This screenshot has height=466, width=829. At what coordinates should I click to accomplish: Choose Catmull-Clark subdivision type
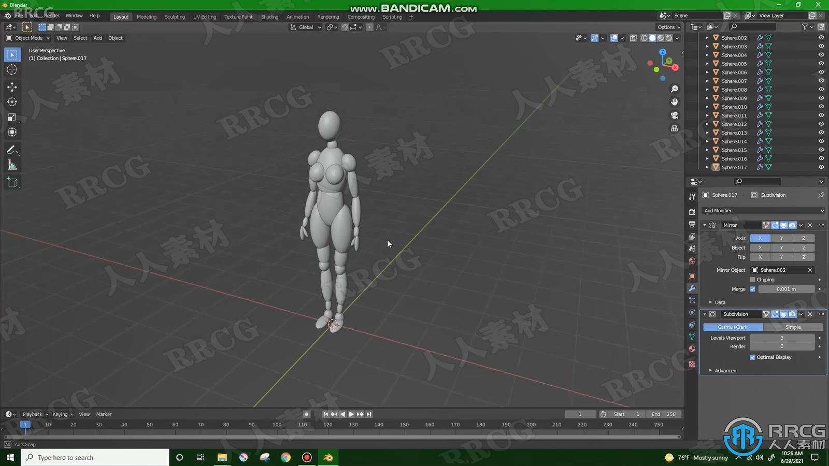[733, 327]
